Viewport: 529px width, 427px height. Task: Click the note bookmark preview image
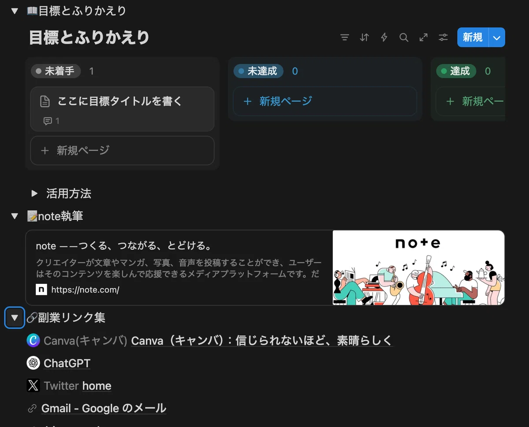(x=418, y=267)
